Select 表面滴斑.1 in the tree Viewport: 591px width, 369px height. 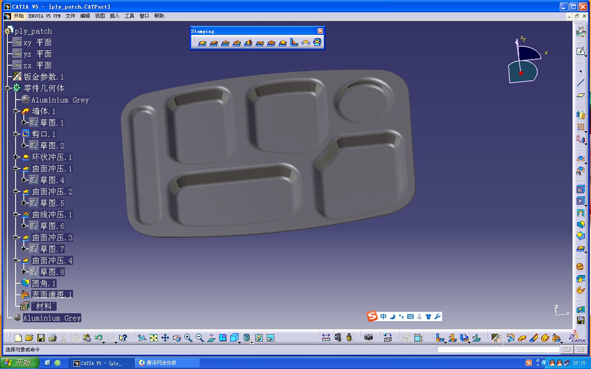click(52, 294)
